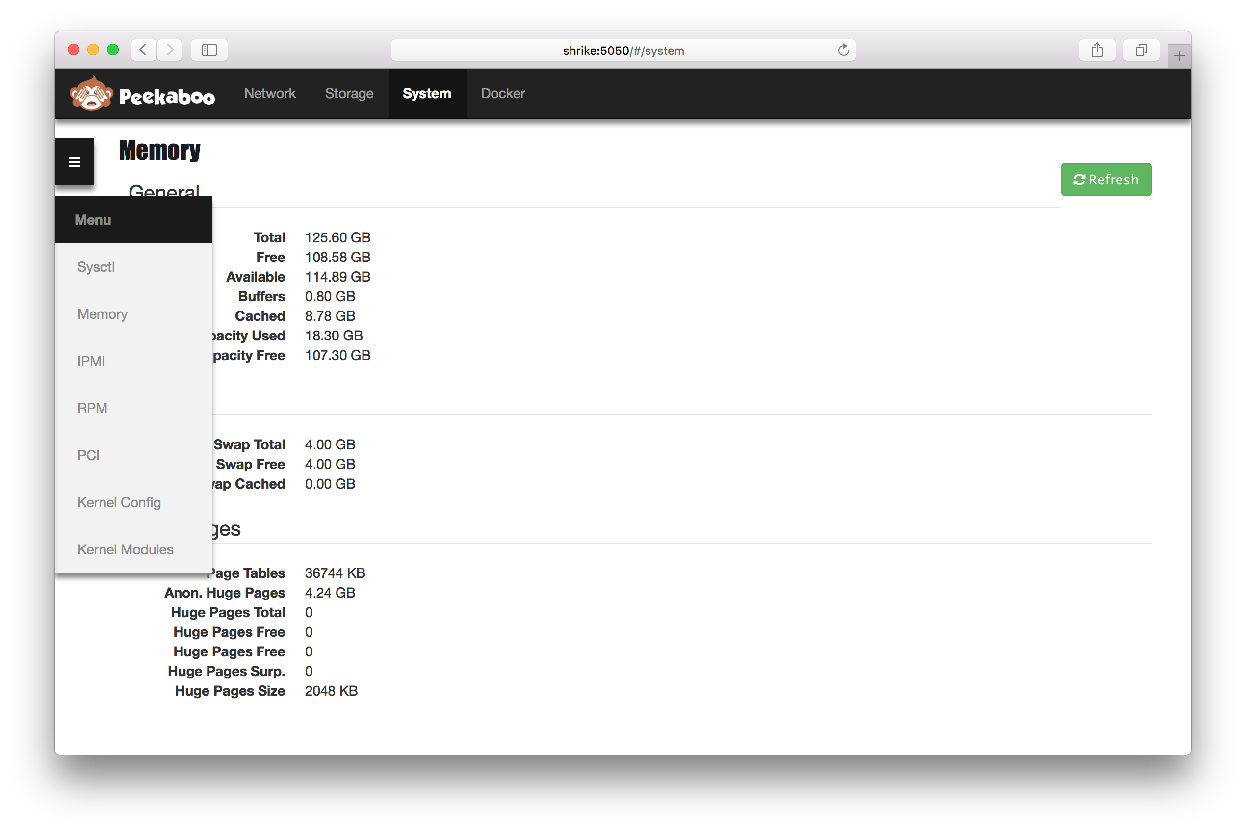Open the Safari share icon
The height and width of the screenshot is (833, 1246).
pos(1097,51)
